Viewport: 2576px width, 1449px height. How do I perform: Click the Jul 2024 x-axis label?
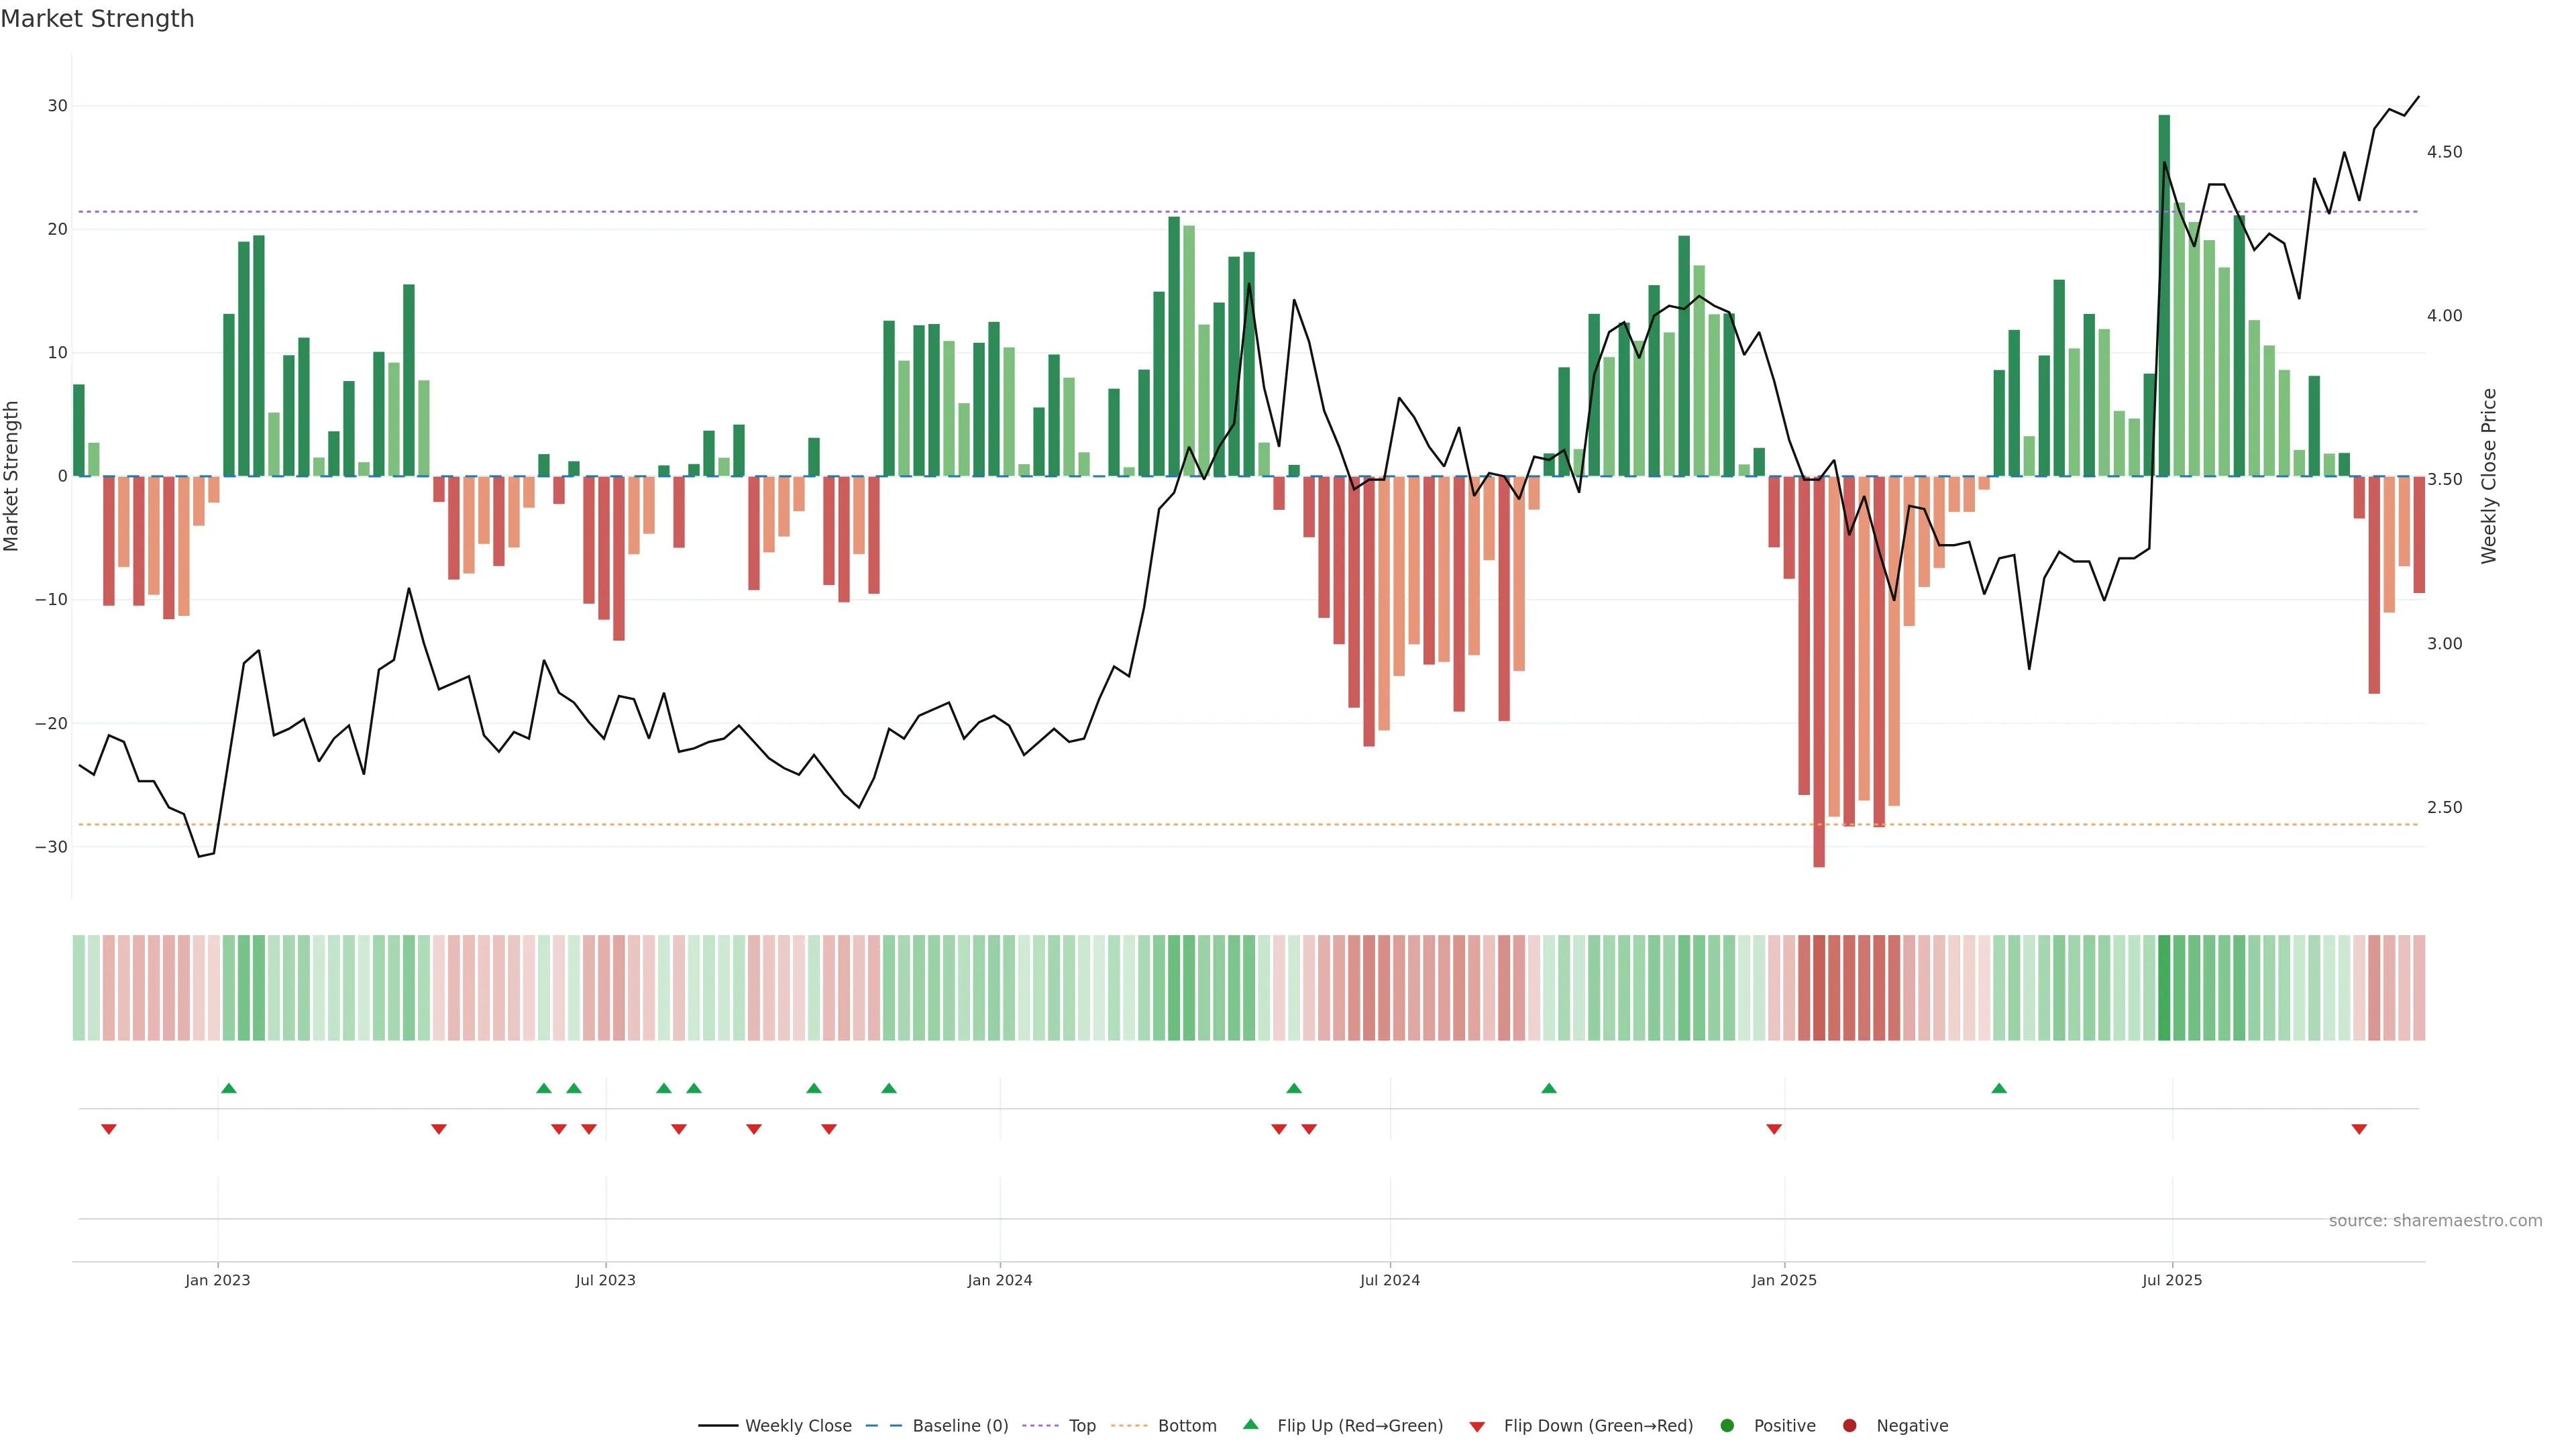(x=1389, y=1280)
